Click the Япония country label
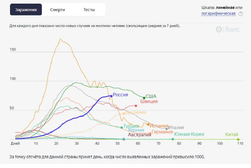Viewport: 251px width, 168px height. point(136,130)
